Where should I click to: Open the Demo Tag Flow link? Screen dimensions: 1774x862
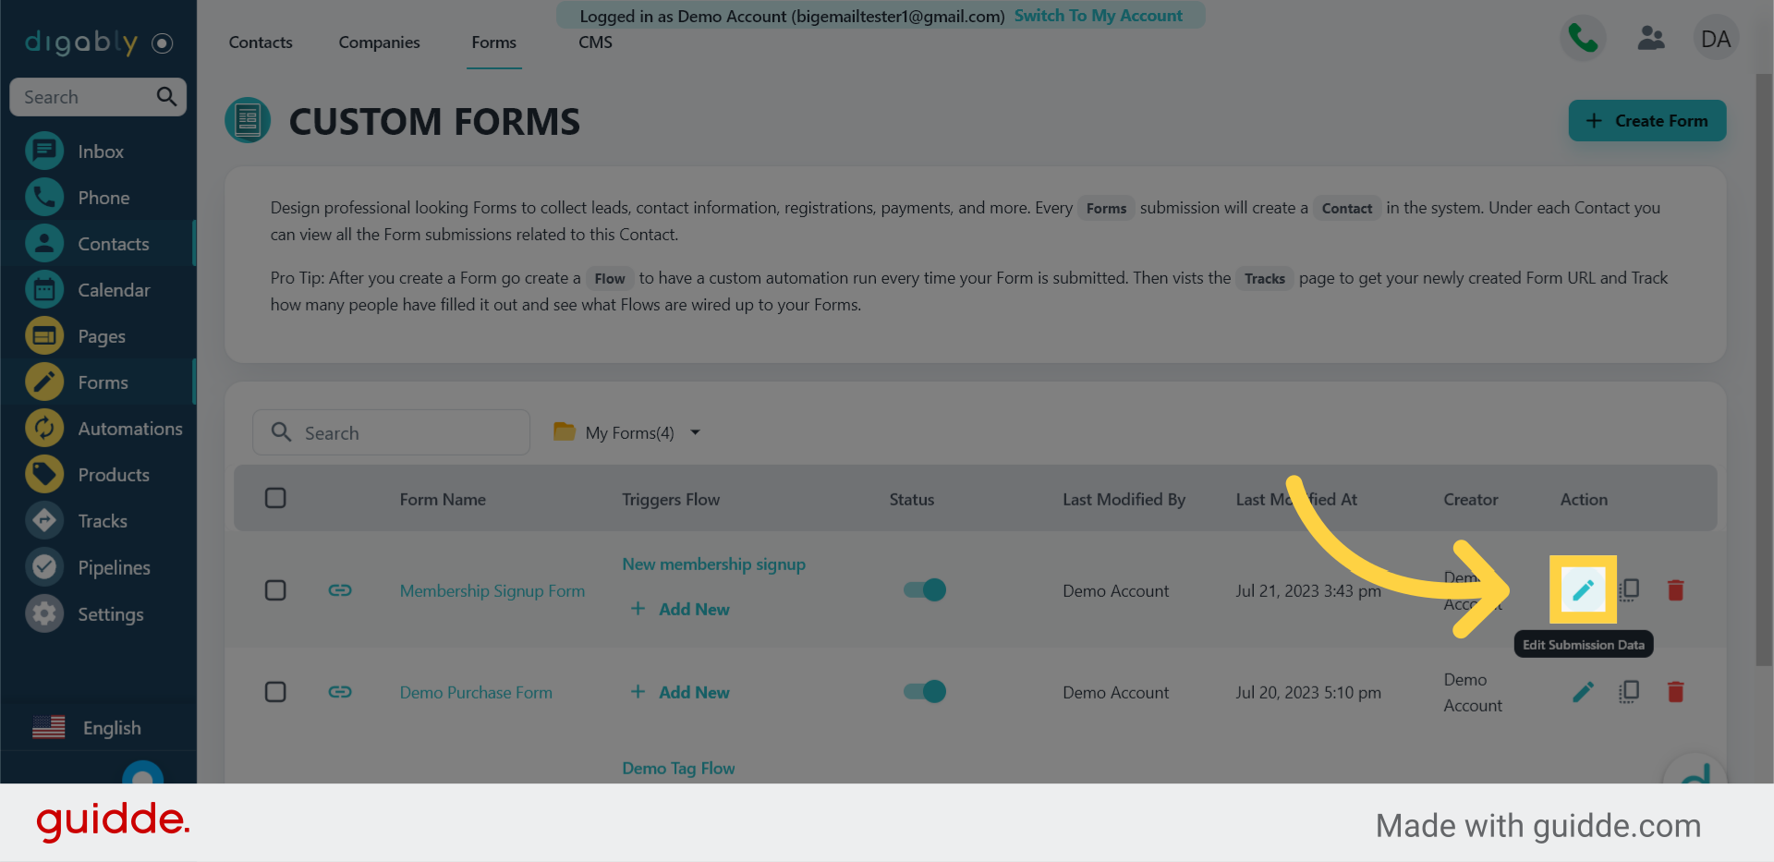(679, 768)
